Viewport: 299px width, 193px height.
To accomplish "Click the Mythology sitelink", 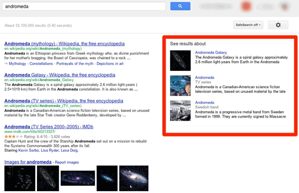I will tap(18, 64).
